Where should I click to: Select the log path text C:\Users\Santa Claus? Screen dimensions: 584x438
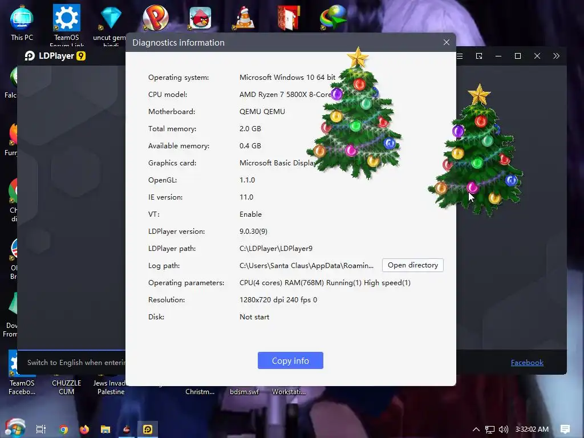pyautogui.click(x=306, y=266)
